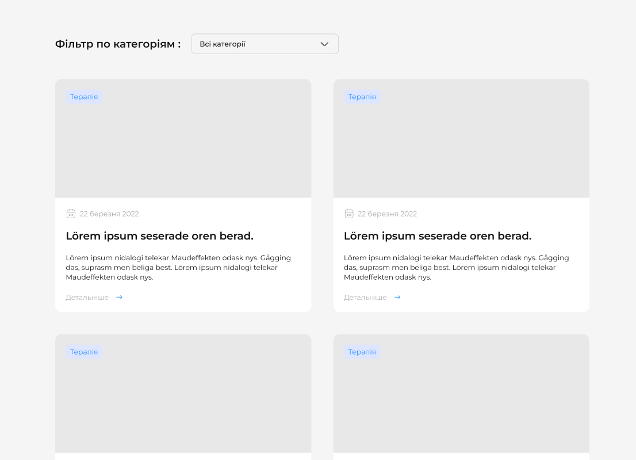This screenshot has width=636, height=460.
Task: Click the "Терапія" tag on the top-left card
Action: pyautogui.click(x=84, y=97)
